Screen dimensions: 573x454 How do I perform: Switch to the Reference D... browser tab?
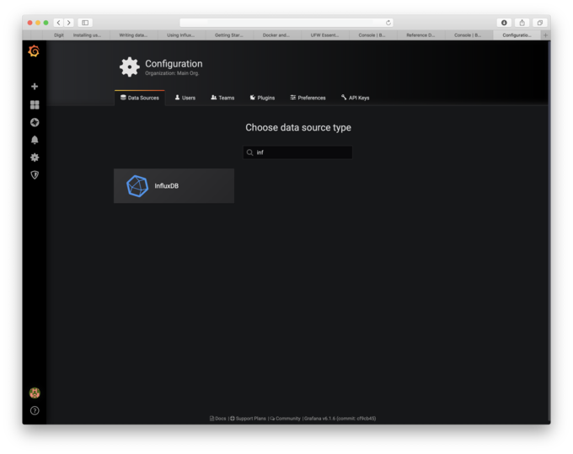(x=420, y=35)
